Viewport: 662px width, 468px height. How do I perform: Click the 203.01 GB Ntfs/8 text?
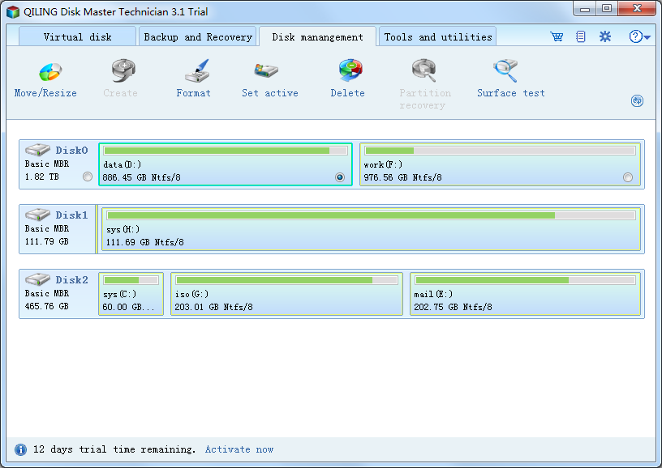[x=213, y=308]
